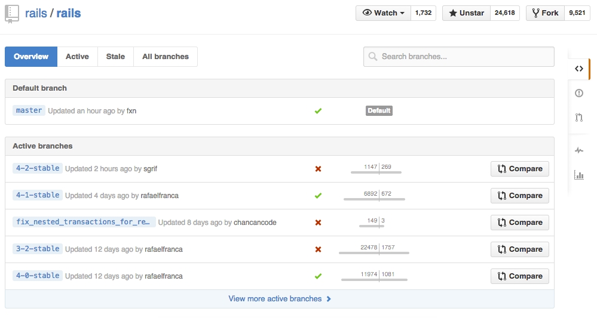Click the green check status on master
Screen dimensions: 597x318
click(318, 111)
